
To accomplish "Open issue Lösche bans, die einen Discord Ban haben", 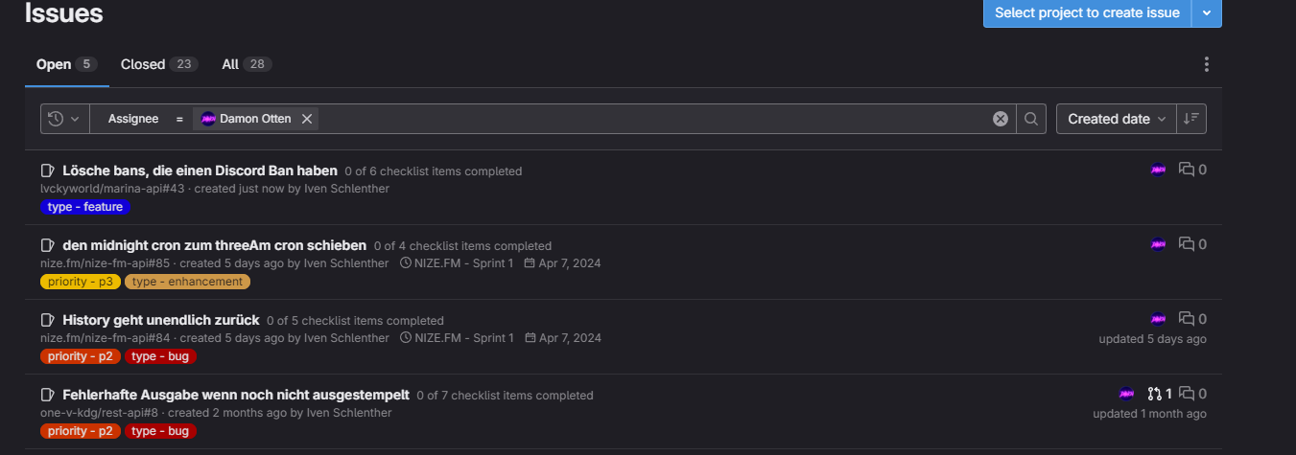I will point(200,171).
